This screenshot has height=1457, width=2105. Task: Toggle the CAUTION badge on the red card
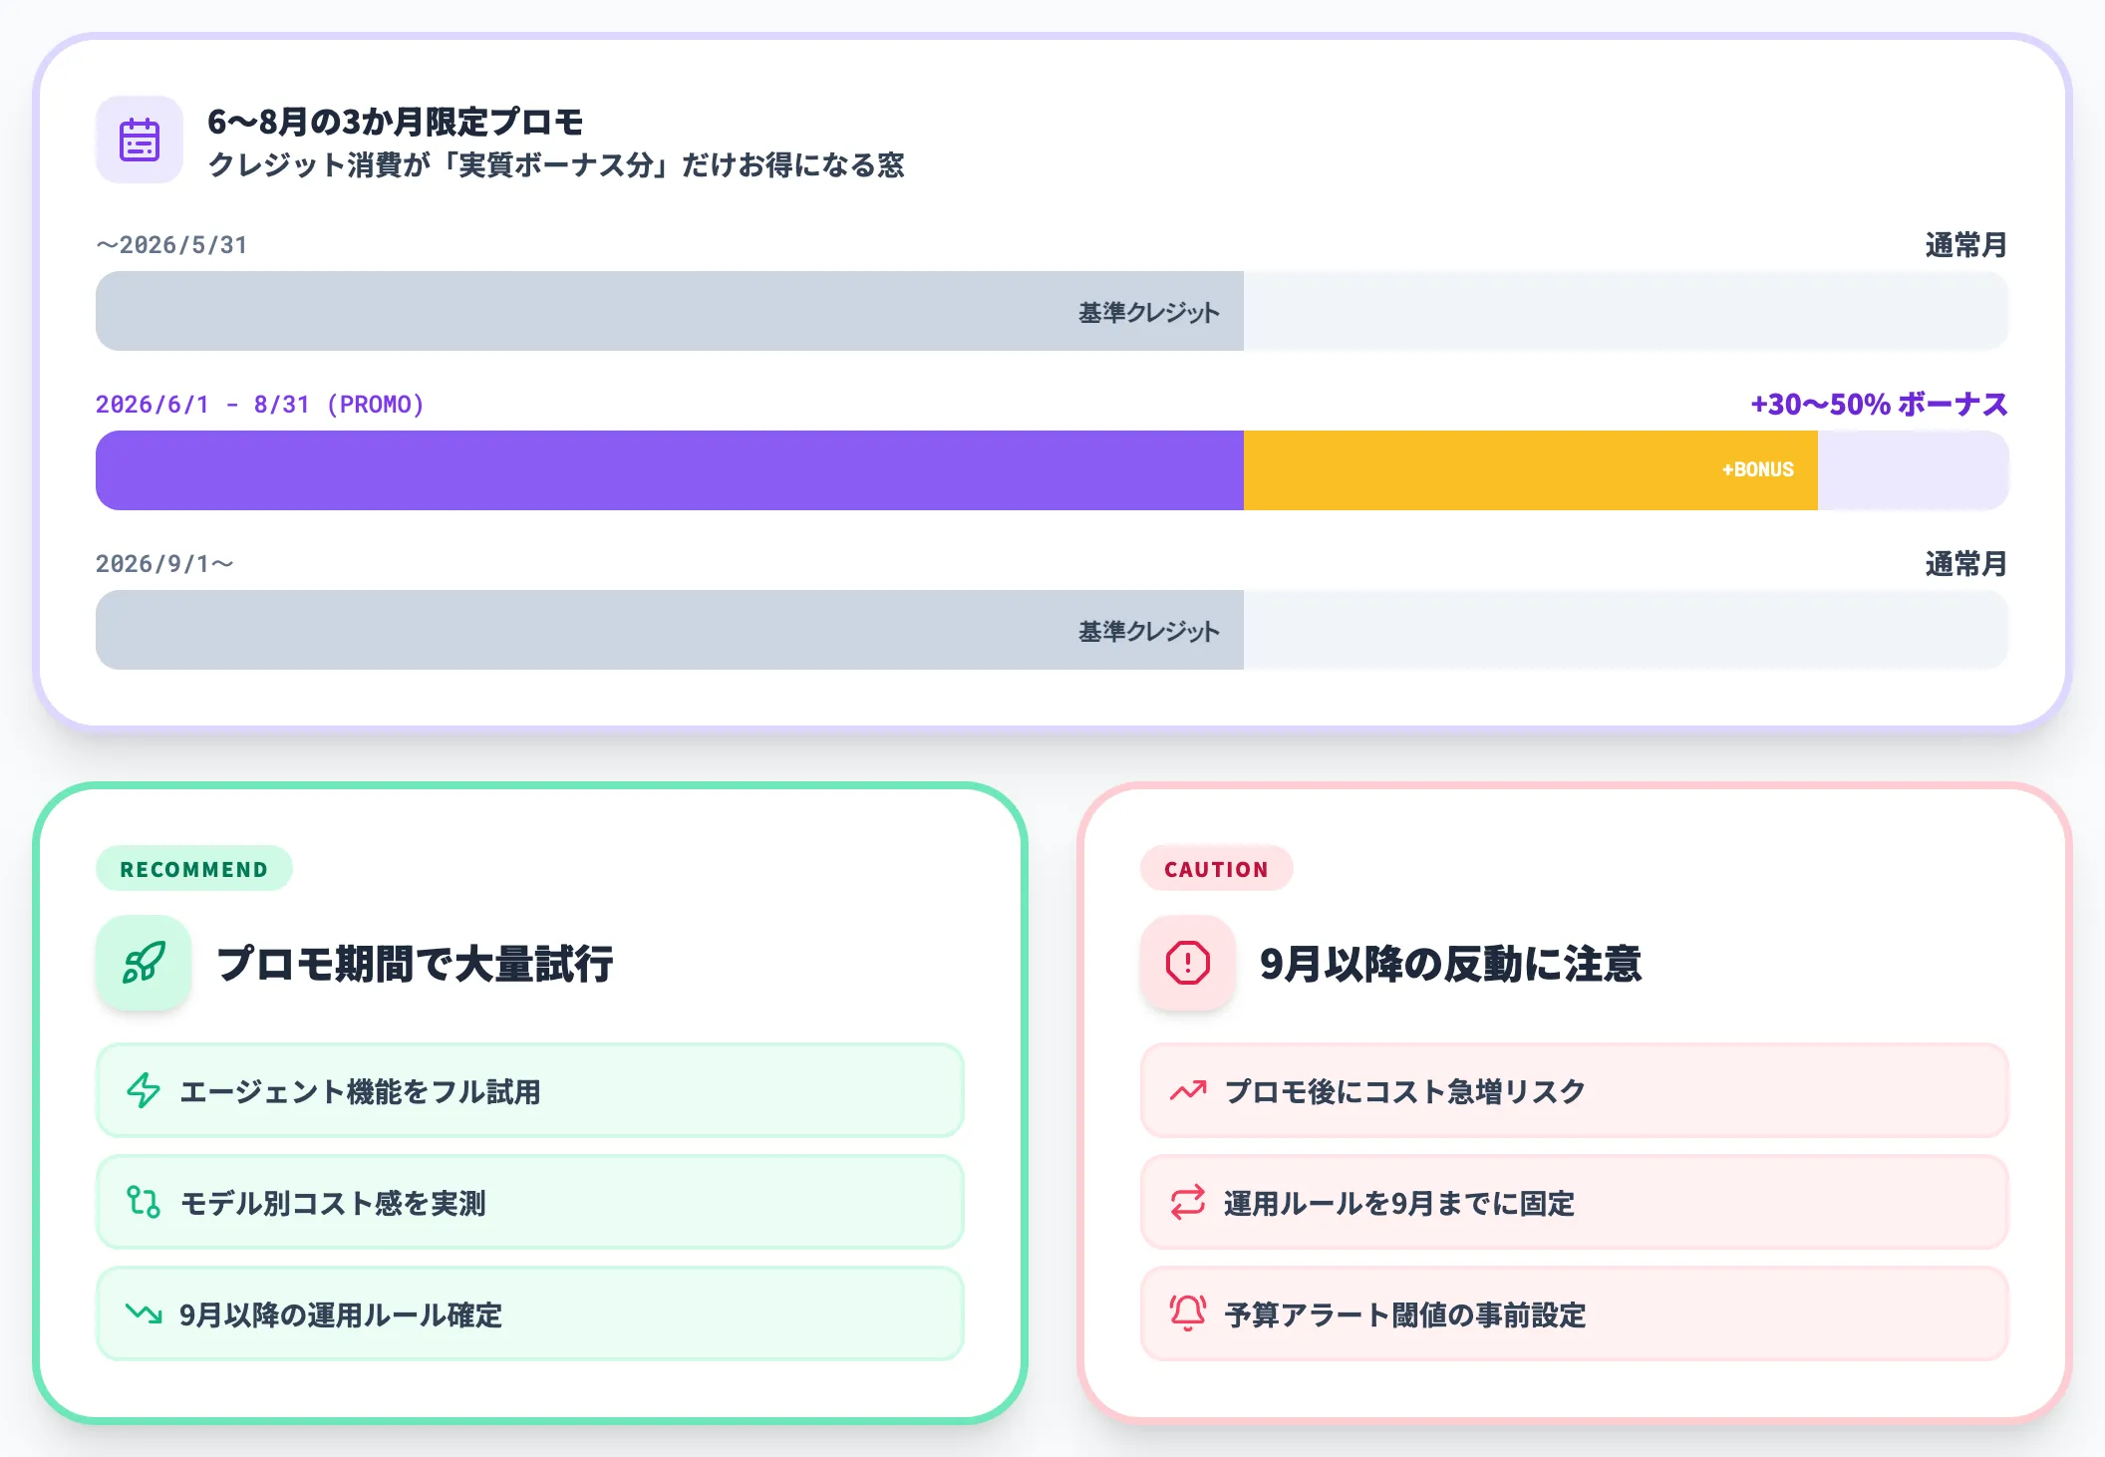[1216, 868]
